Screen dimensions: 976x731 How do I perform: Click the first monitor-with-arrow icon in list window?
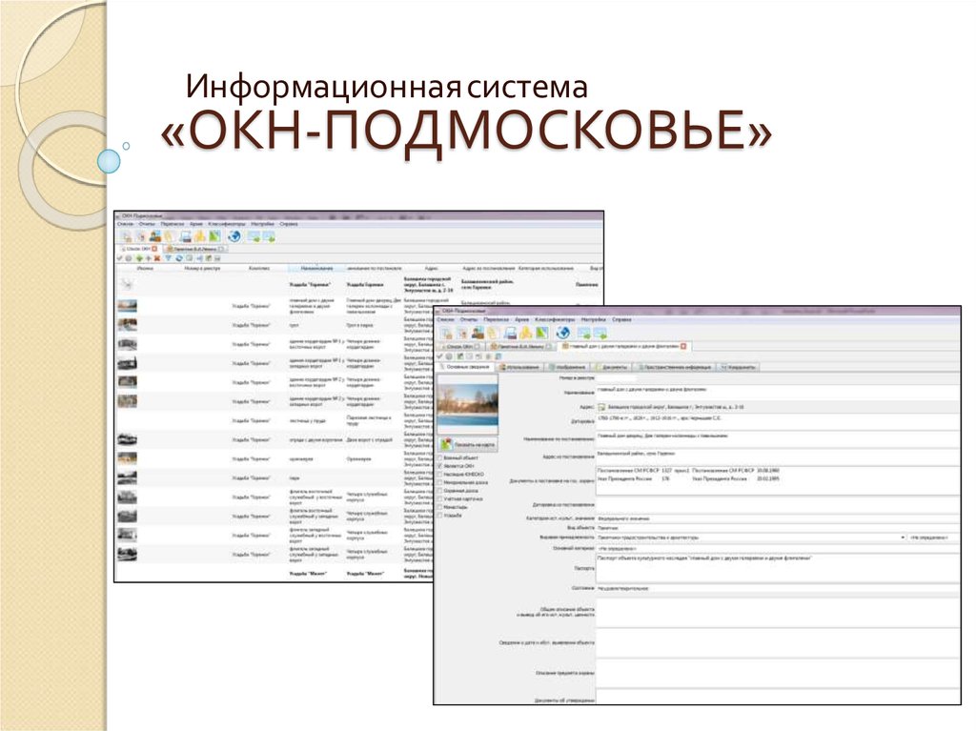pos(254,236)
